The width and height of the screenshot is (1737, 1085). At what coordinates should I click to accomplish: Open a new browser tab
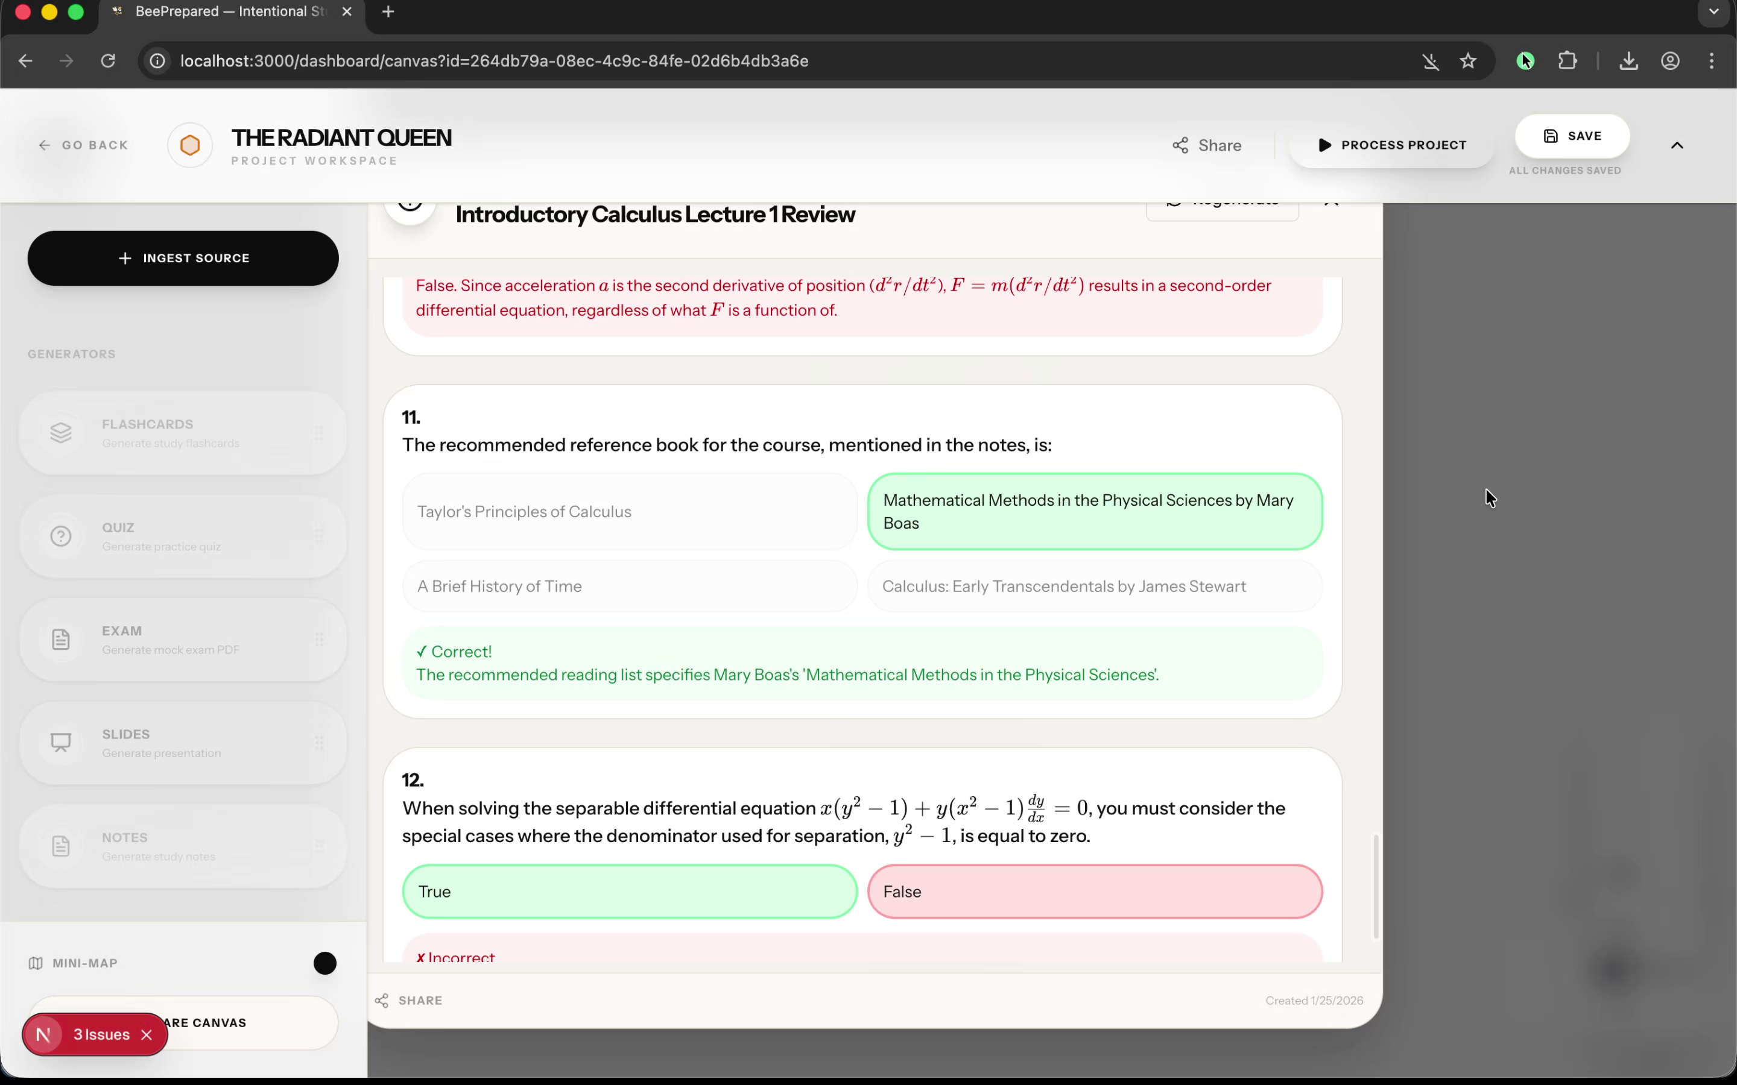[x=388, y=12]
